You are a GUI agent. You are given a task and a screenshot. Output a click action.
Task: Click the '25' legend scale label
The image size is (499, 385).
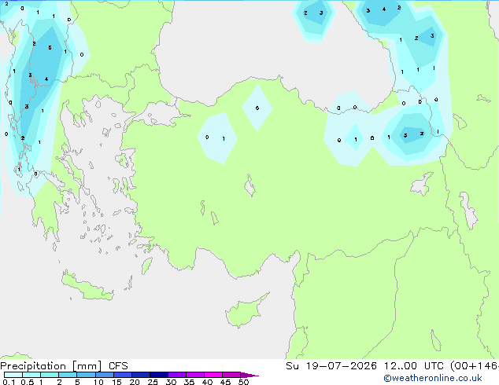coord(153,382)
